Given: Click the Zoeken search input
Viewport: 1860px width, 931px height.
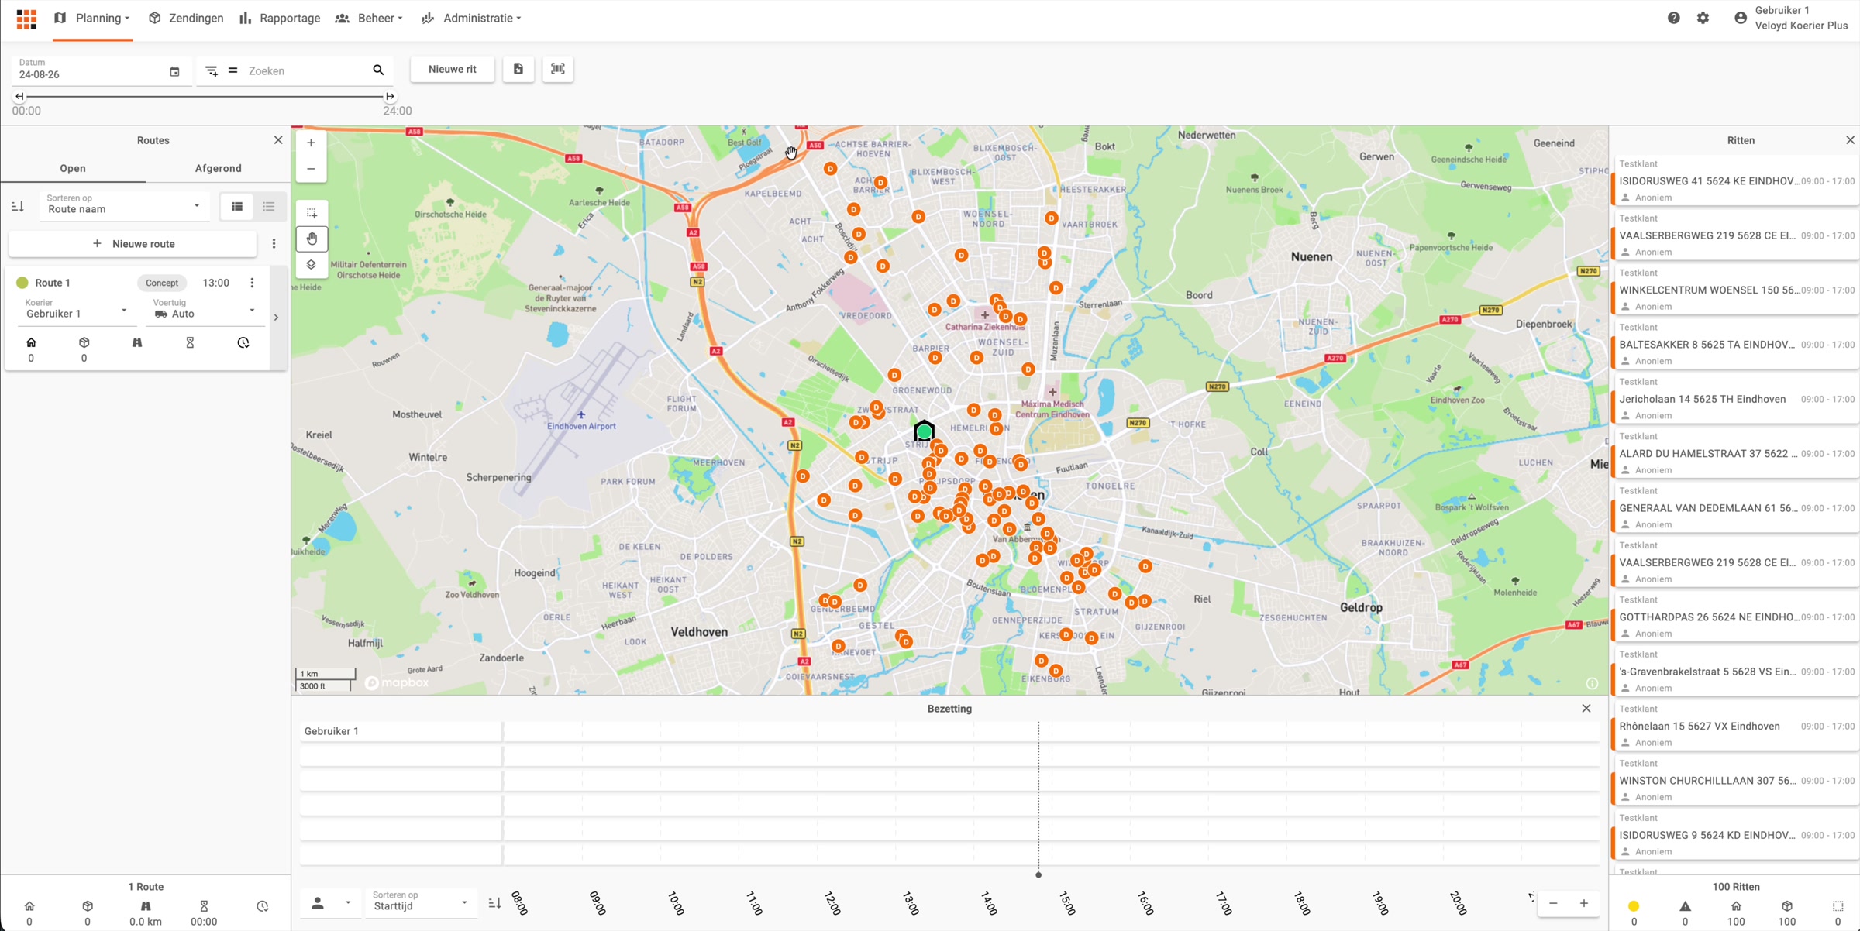Looking at the screenshot, I should 306,70.
